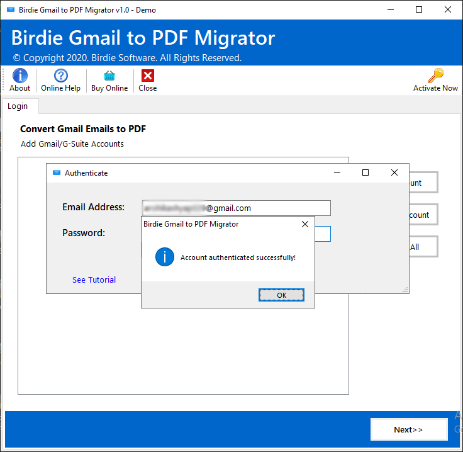The width and height of the screenshot is (463, 452).
Task: Click the app envelope icon in main title bar
Action: [11, 9]
